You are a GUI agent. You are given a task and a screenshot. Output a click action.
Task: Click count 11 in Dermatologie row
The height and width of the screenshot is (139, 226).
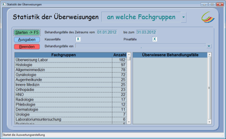tap(123, 110)
